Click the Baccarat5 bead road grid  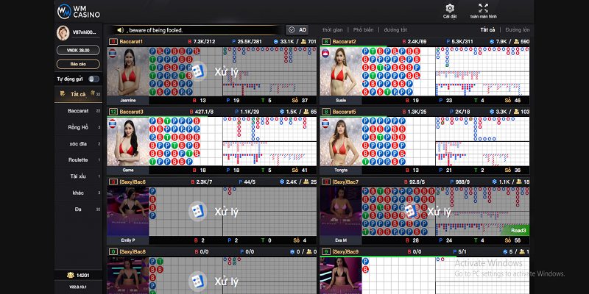point(398,141)
